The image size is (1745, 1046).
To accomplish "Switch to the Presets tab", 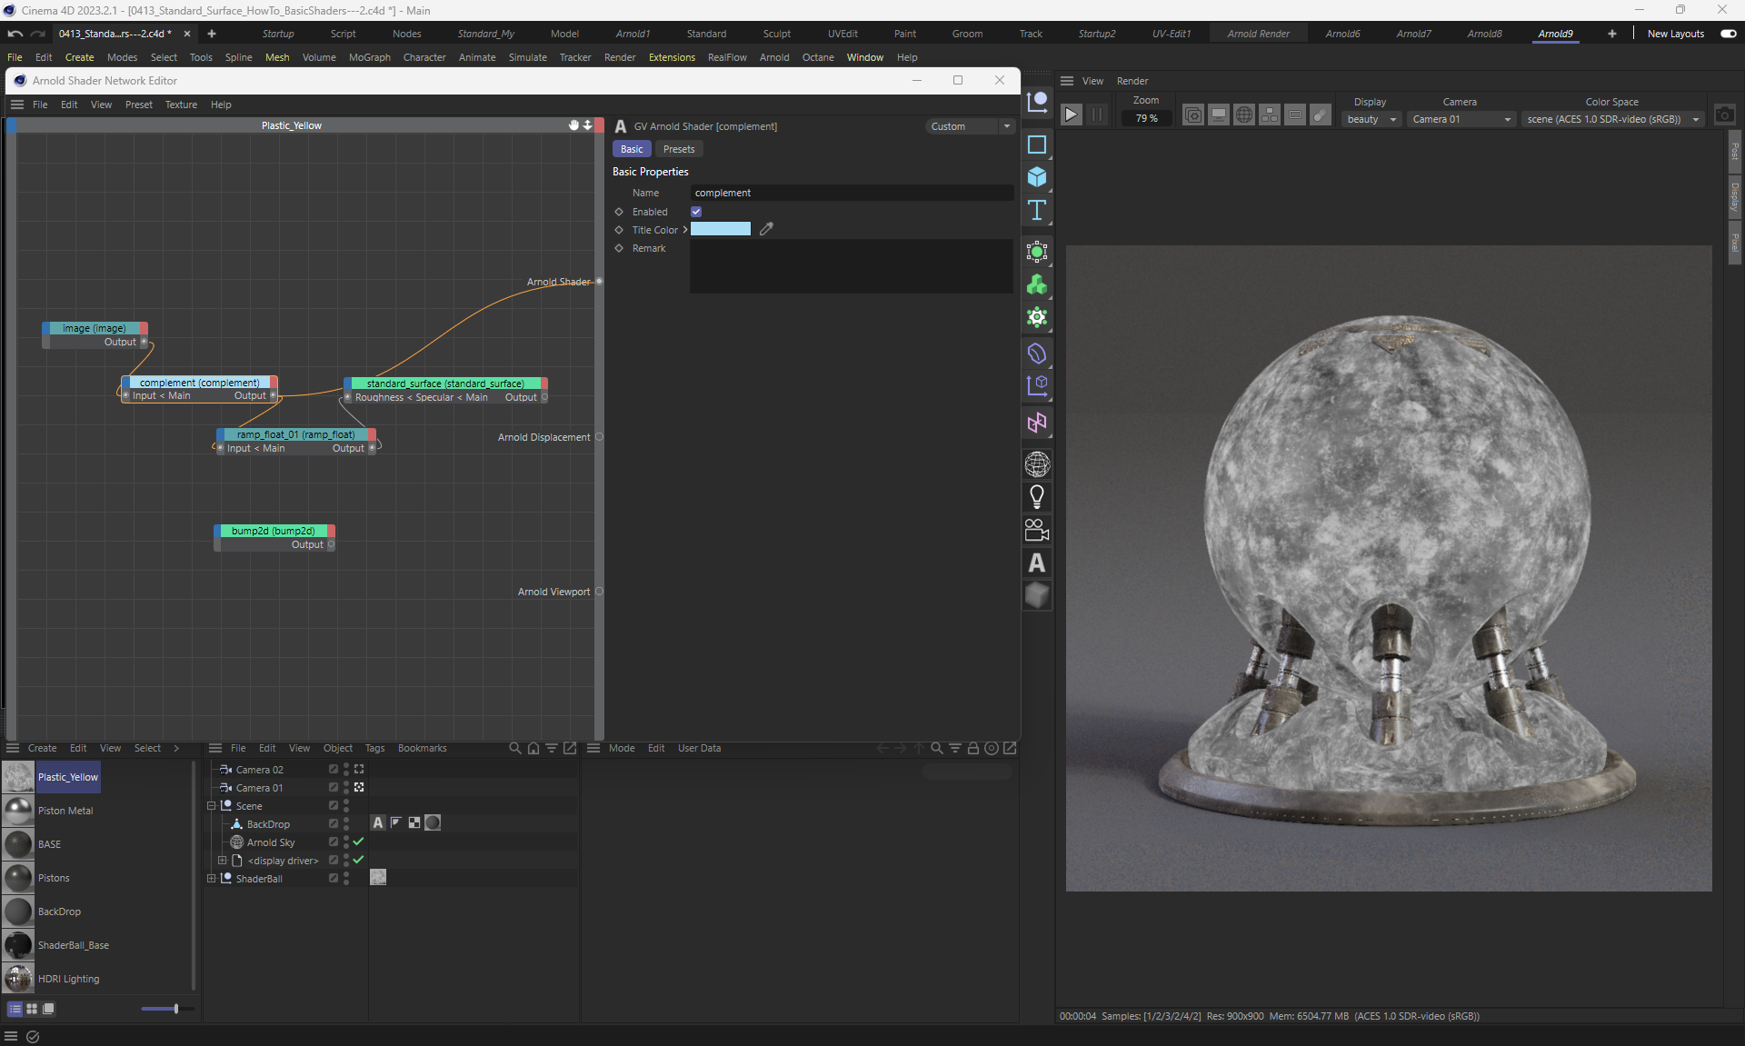I will pyautogui.click(x=678, y=149).
